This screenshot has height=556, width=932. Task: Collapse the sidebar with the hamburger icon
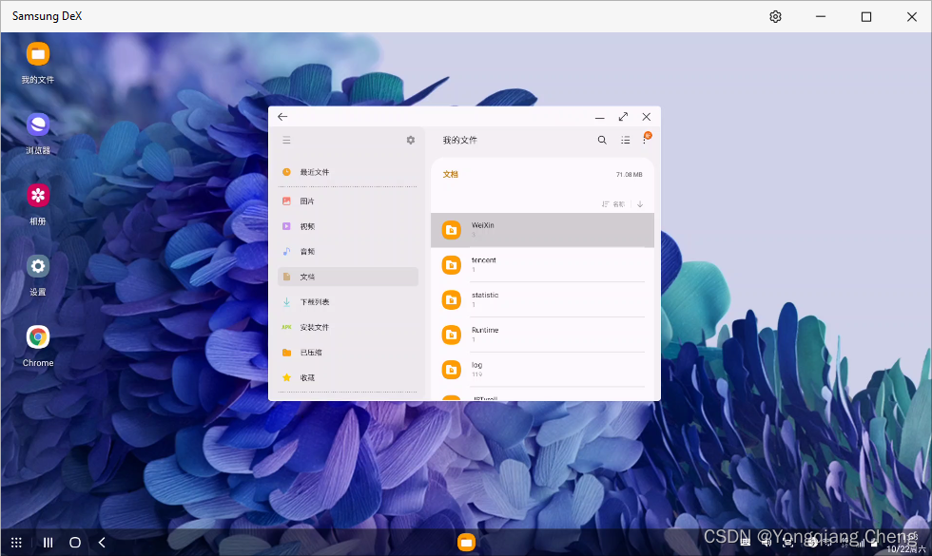pyautogui.click(x=286, y=141)
